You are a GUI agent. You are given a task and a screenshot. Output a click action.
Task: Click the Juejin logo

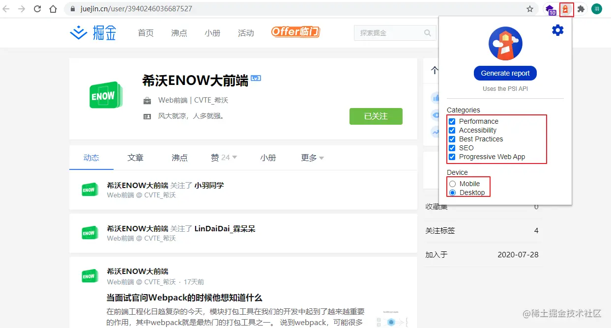[93, 33]
